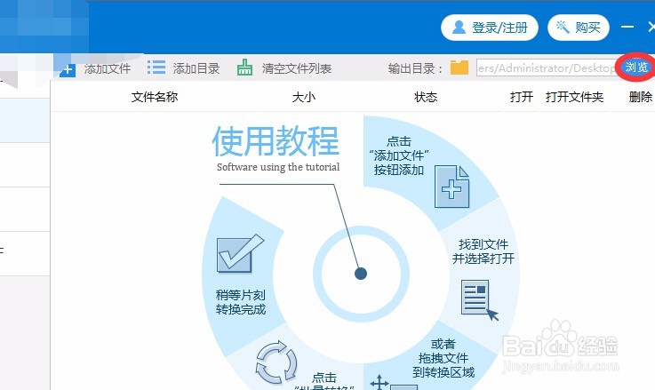Click the output directory path field

pyautogui.click(x=546, y=68)
